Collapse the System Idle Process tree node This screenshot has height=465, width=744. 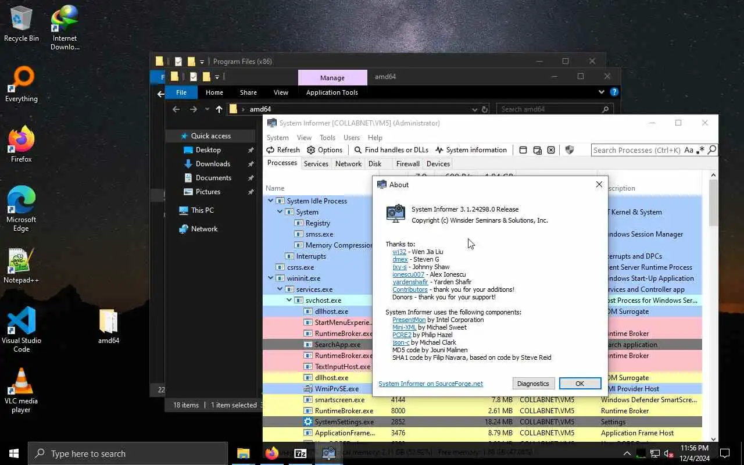pos(270,201)
